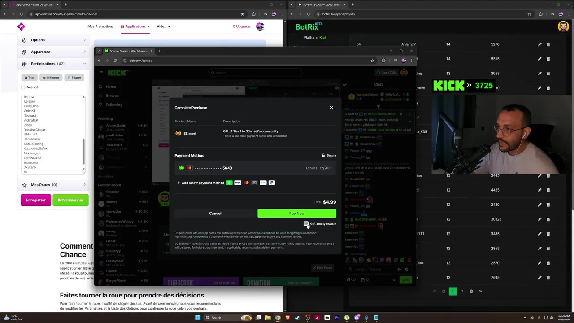Delete the row with points 3055 in BotRix
This screenshot has height=323, width=574.
(548, 73)
